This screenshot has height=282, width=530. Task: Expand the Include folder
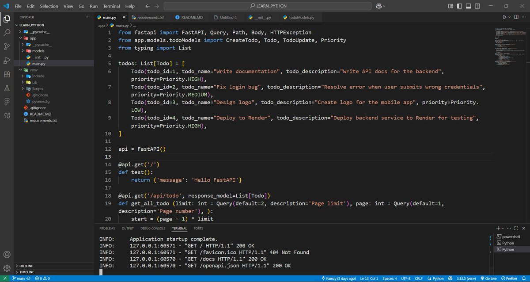[54, 76]
